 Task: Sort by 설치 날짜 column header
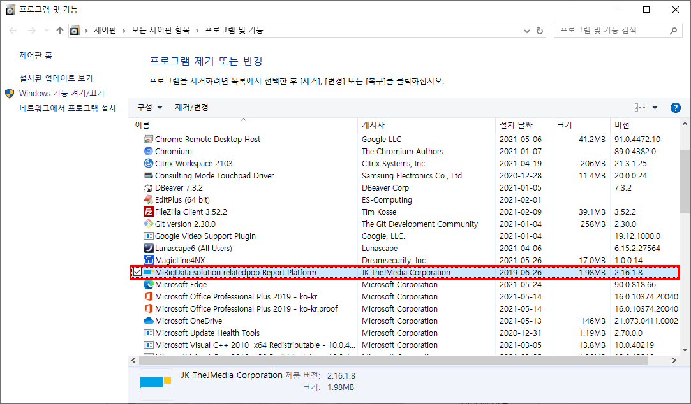(524, 125)
